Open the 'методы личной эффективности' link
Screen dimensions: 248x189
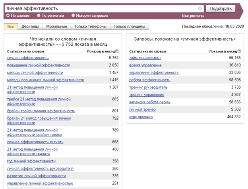coord(35,72)
